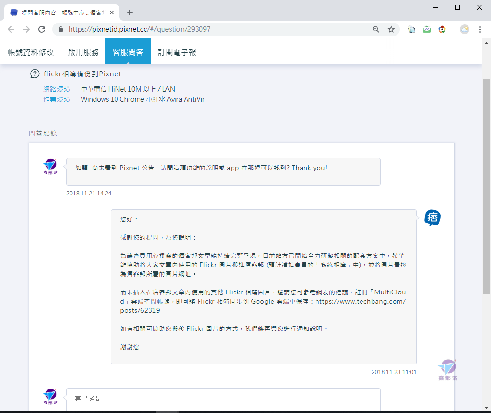
Task: Open the 啟用服務 tab
Action: tap(83, 52)
